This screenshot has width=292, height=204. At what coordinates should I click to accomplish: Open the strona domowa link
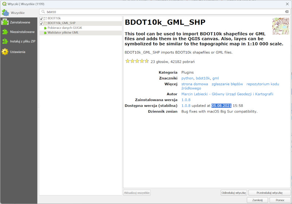[195, 84]
